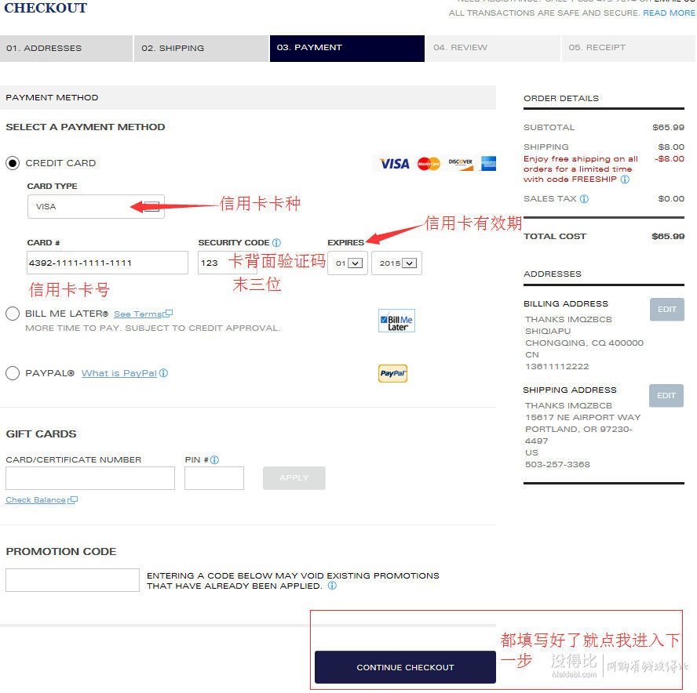Image resolution: width=697 pixels, height=693 pixels.
Task: Click the PayPal logo badge
Action: click(392, 373)
